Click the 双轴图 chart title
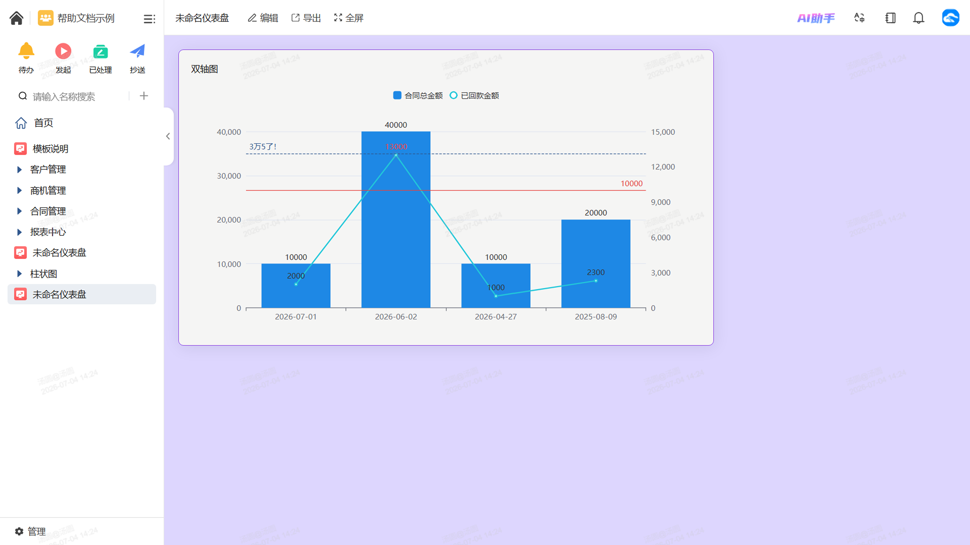 pos(204,69)
